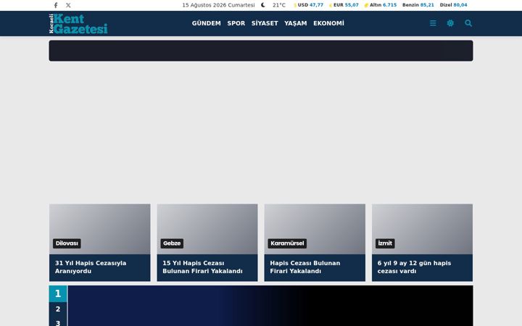Viewport: 522px width, 326px height.
Task: Open Karamürsel article Hapis Cezası Bulunan Firari Yakalandı
Action: click(305, 267)
